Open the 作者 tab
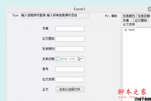The width and height of the screenshot is (151, 101). click(126, 20)
